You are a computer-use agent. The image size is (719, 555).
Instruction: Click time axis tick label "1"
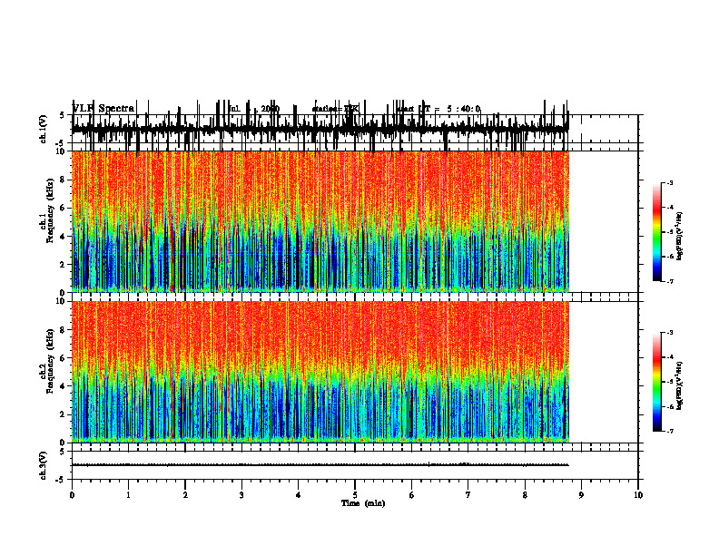[x=128, y=495]
